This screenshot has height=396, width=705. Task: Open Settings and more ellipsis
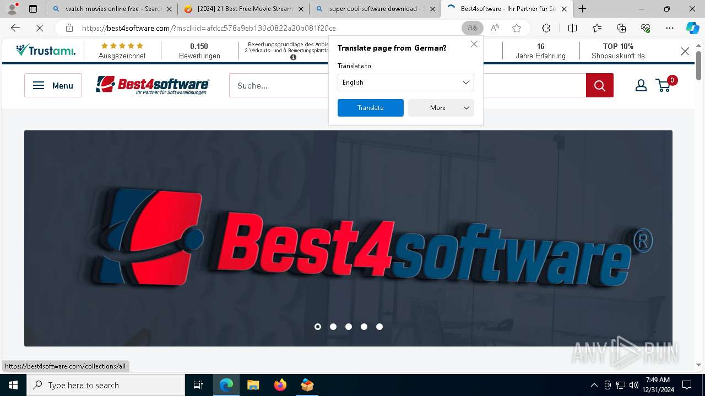[670, 28]
